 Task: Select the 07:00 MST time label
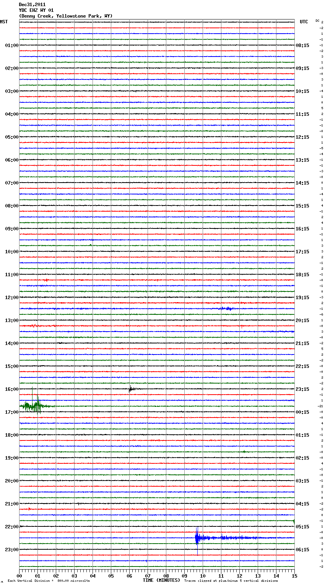pyautogui.click(x=12, y=183)
